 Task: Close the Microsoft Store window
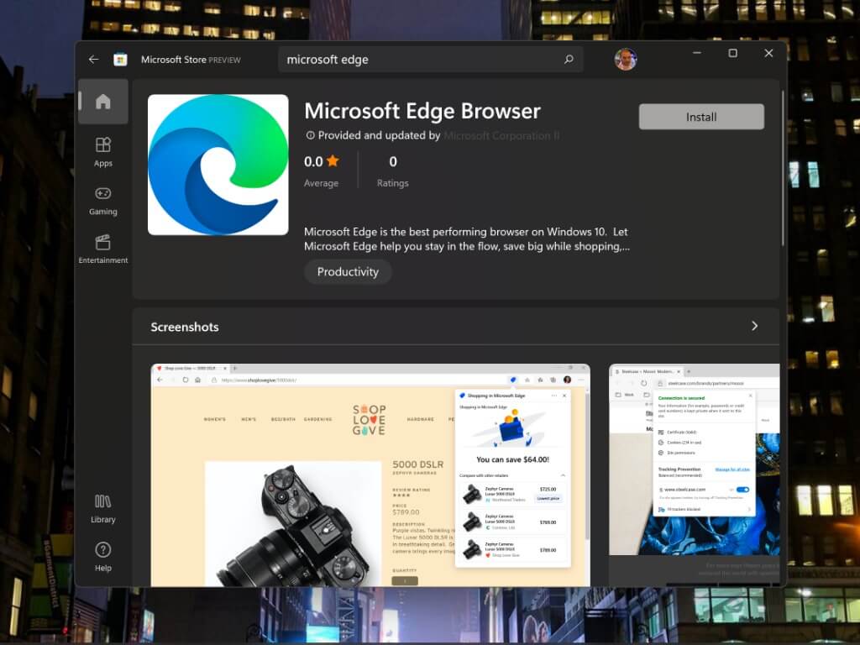pos(768,53)
